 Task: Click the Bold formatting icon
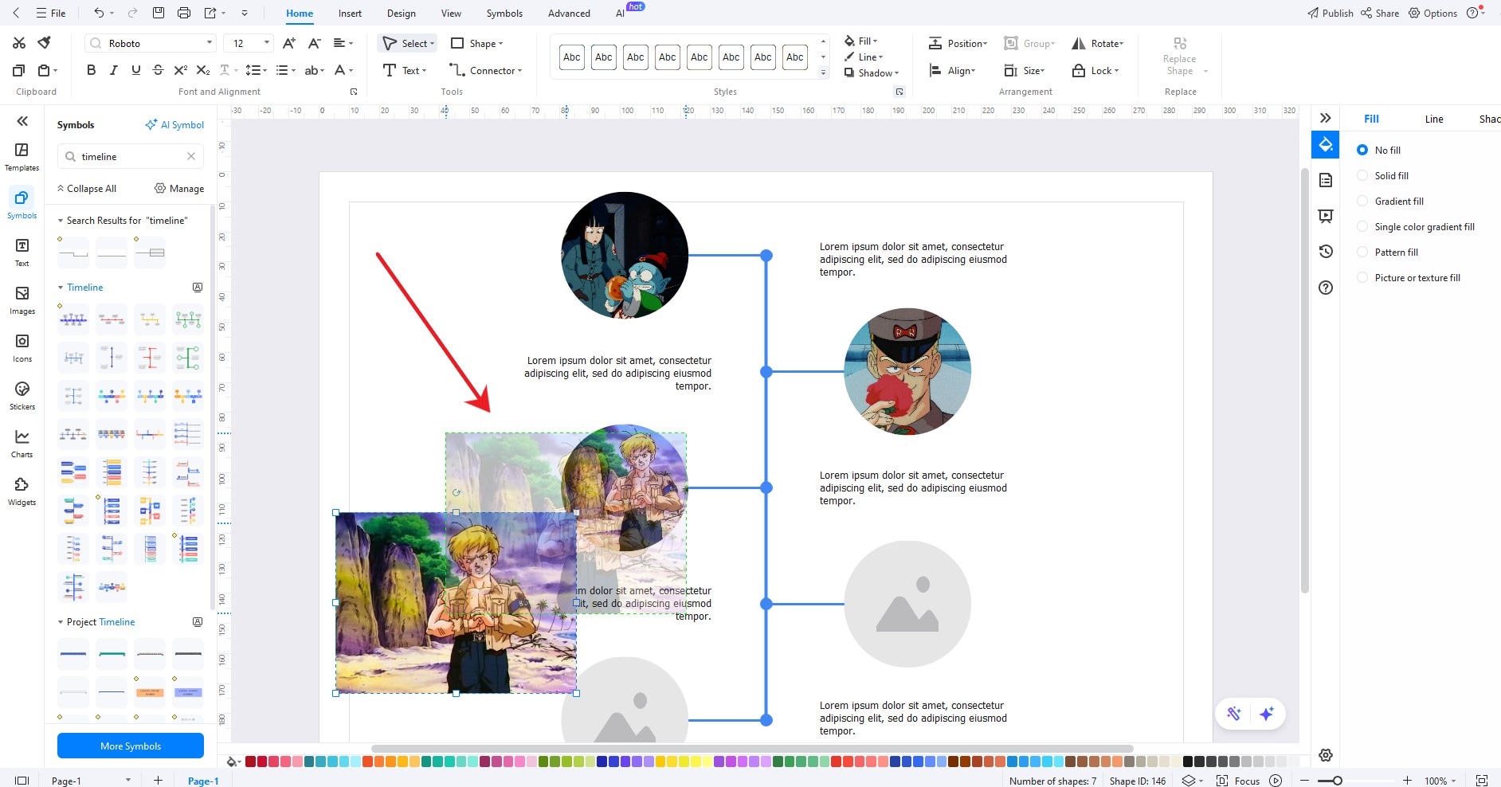pyautogui.click(x=91, y=70)
